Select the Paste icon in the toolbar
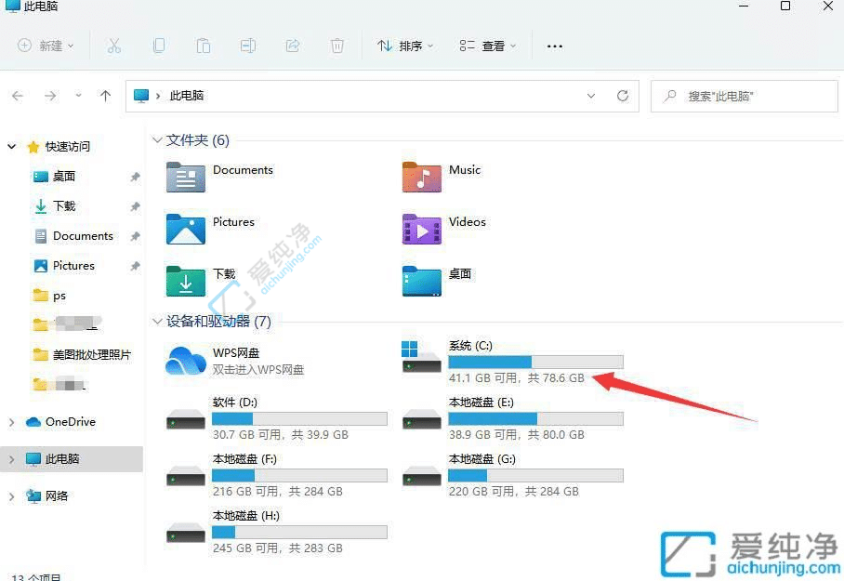This screenshot has height=581, width=844. coord(204,45)
